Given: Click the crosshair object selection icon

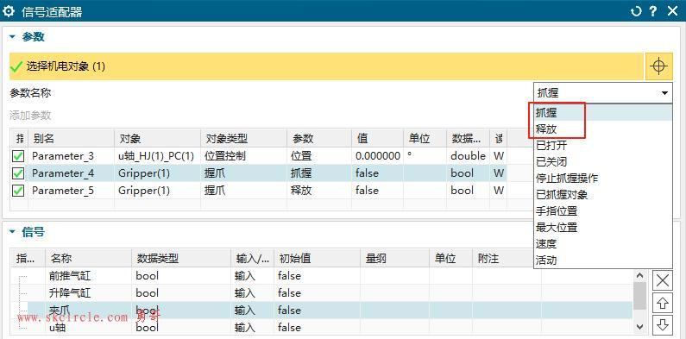Looking at the screenshot, I should tap(659, 66).
